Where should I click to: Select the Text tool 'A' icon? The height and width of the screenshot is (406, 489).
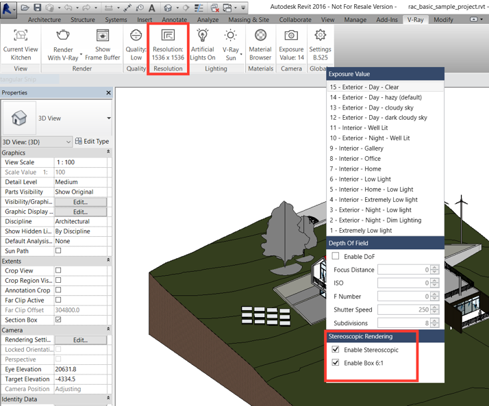pos(152,8)
